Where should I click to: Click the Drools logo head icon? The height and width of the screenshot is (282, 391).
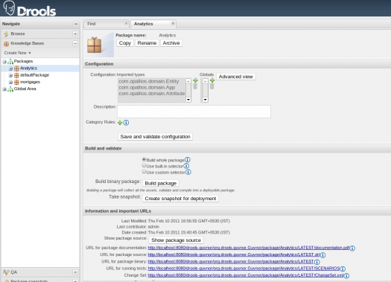(9, 8)
